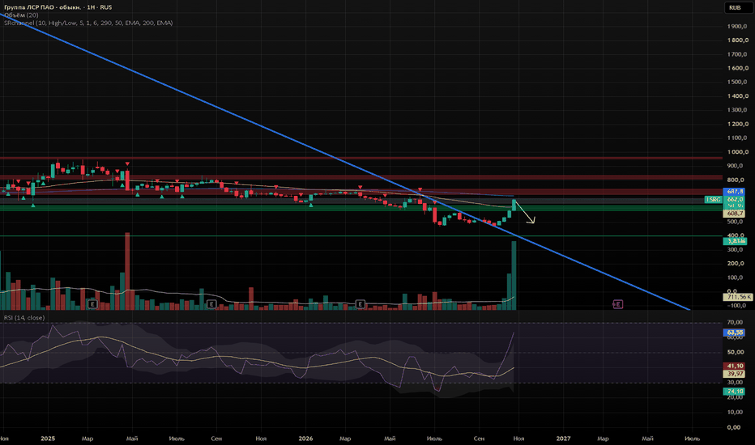The image size is (755, 445).
Task: Select the Объём (20) indicator legend
Action: [x=21, y=15]
